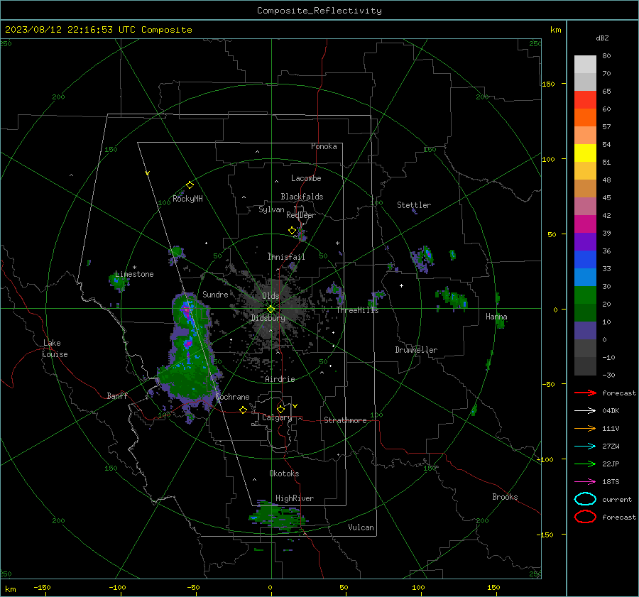Click the Airdrie city label

pos(280,379)
